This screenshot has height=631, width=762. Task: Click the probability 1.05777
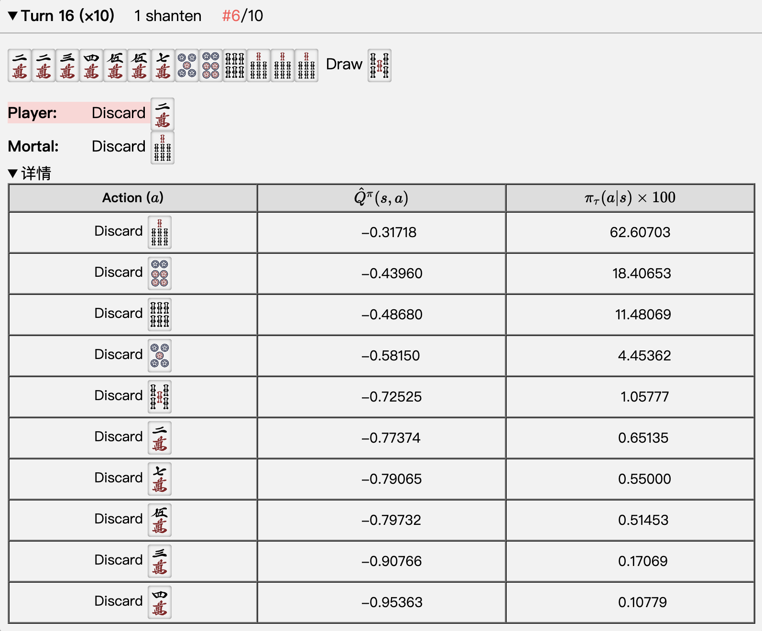click(645, 397)
